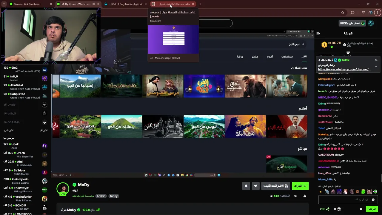Open the Chrome three-dot menu

point(378,13)
